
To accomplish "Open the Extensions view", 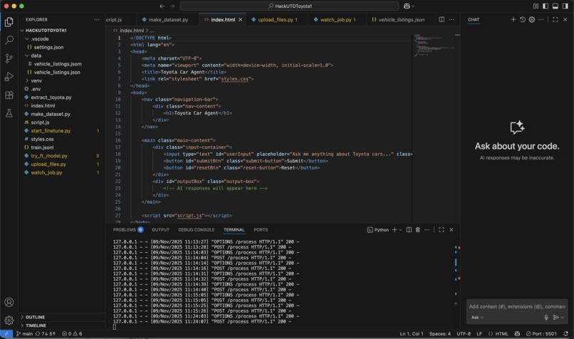I will tap(9, 95).
